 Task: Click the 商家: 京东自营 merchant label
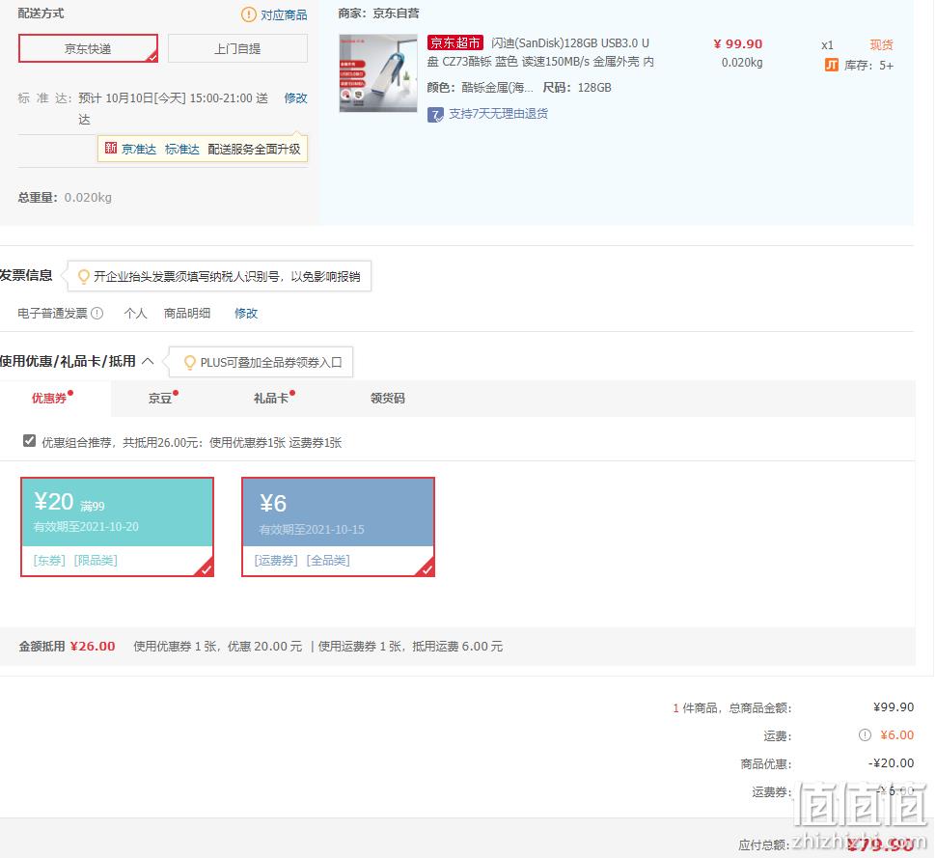click(378, 14)
